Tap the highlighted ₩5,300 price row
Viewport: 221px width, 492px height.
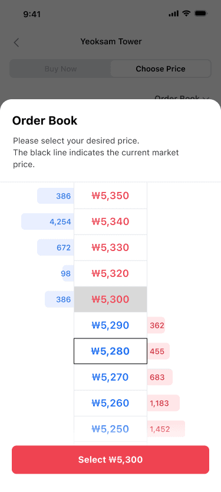click(111, 299)
